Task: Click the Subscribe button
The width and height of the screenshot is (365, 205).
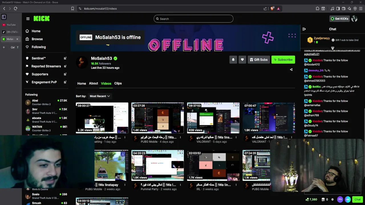Action: tap(283, 60)
